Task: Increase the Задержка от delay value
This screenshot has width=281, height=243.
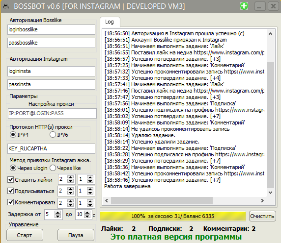Action: point(57,213)
